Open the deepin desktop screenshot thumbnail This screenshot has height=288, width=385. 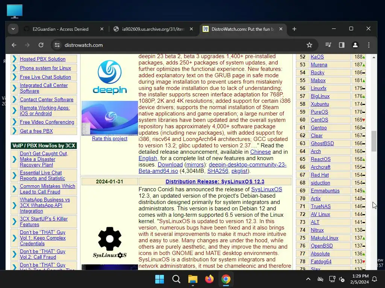(x=110, y=118)
